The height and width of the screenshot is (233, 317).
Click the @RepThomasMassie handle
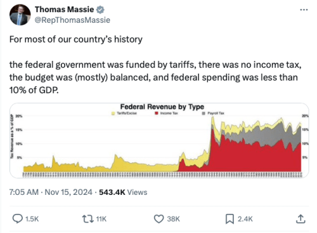point(72,20)
